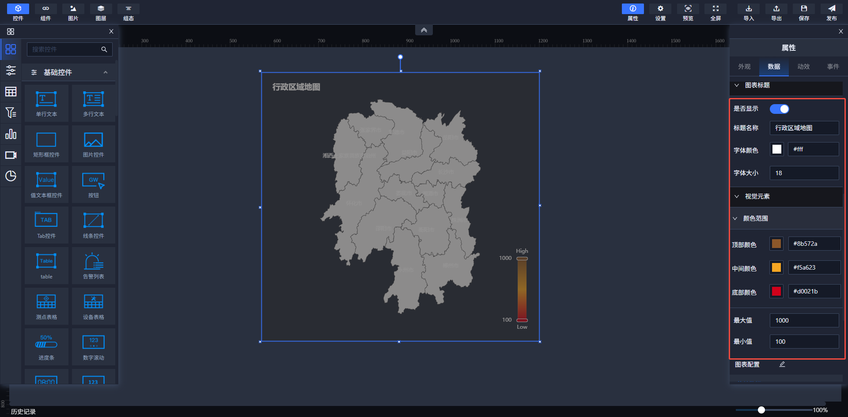Click the 导出 export icon
Viewport: 848px width, 417px height.
(776, 9)
